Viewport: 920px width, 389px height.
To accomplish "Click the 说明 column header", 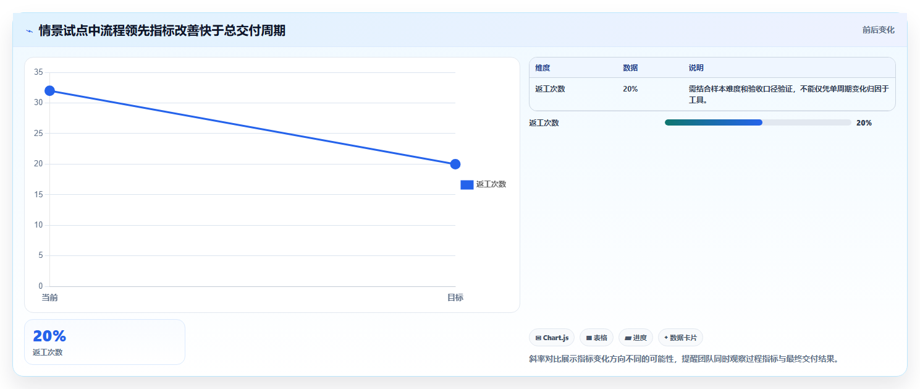I will pos(696,67).
